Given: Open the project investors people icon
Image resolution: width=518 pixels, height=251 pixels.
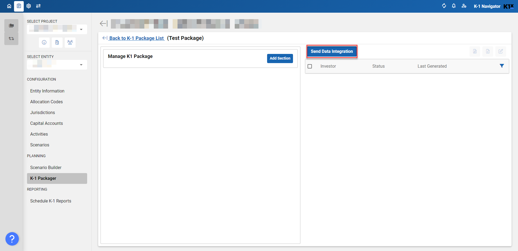Looking at the screenshot, I should point(70,42).
